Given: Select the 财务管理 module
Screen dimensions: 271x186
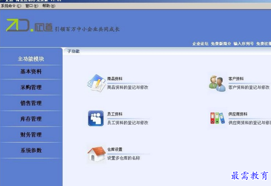Looking at the screenshot, I should coord(31,134).
